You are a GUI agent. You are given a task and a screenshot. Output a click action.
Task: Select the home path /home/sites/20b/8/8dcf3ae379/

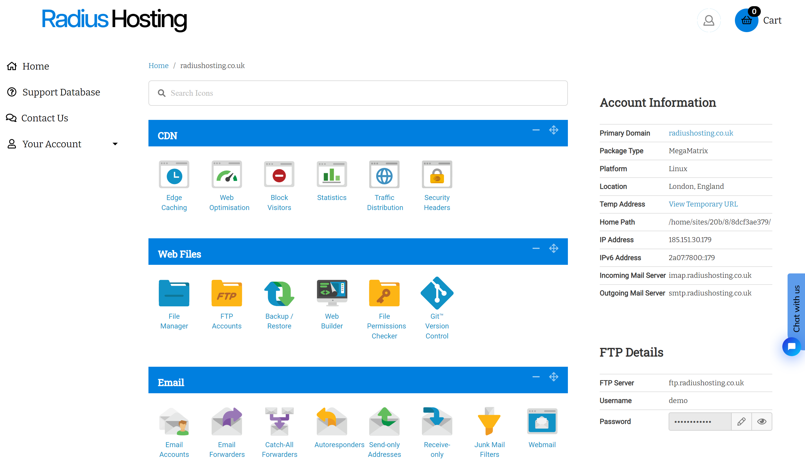(720, 222)
